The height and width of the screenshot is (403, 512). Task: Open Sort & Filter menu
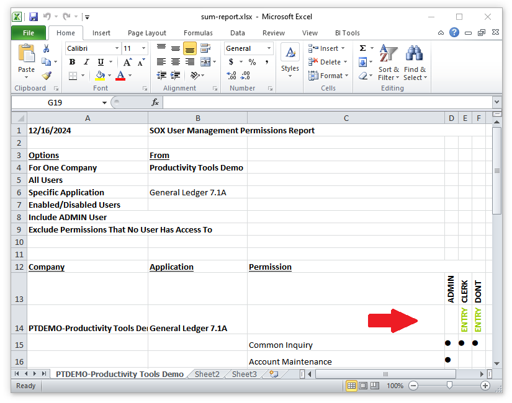click(x=388, y=62)
